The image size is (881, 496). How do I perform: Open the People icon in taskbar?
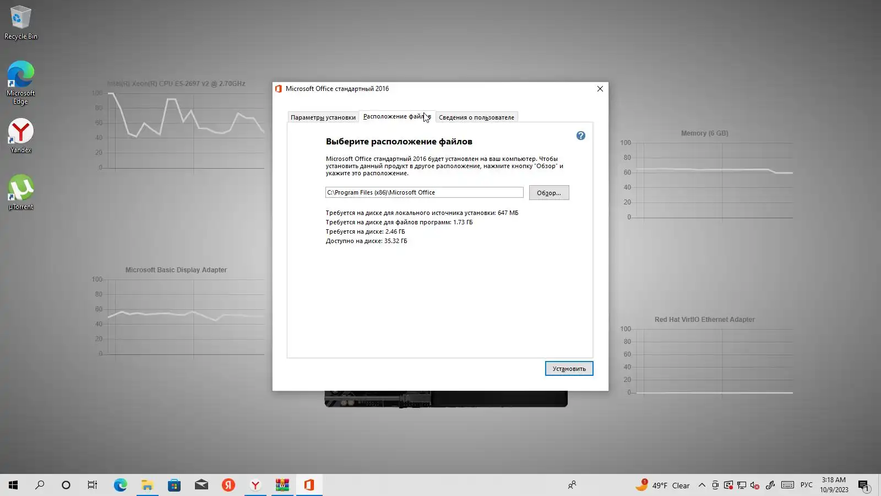pos(572,485)
